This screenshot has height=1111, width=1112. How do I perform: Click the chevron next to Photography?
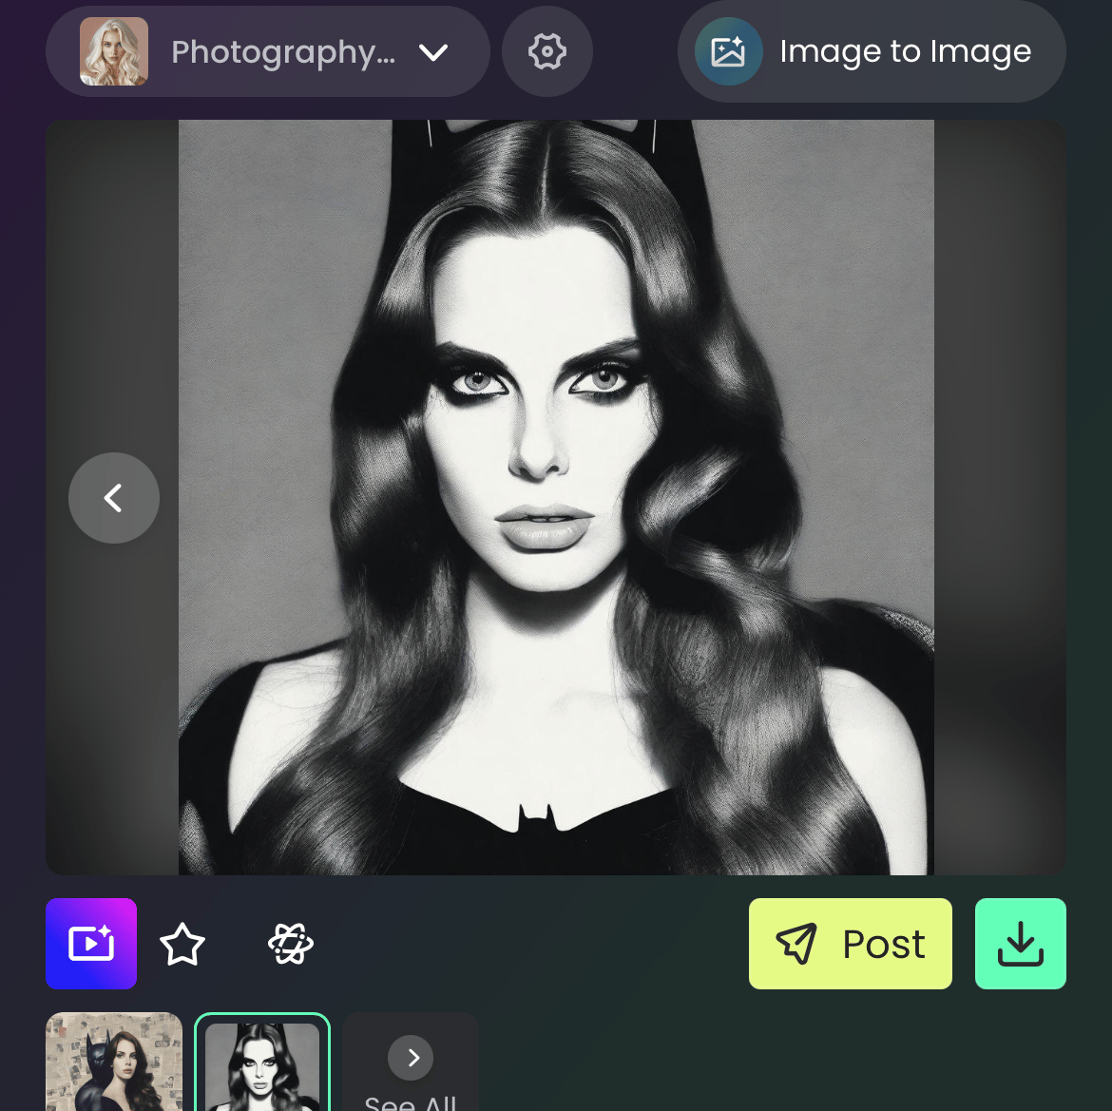coord(433,51)
